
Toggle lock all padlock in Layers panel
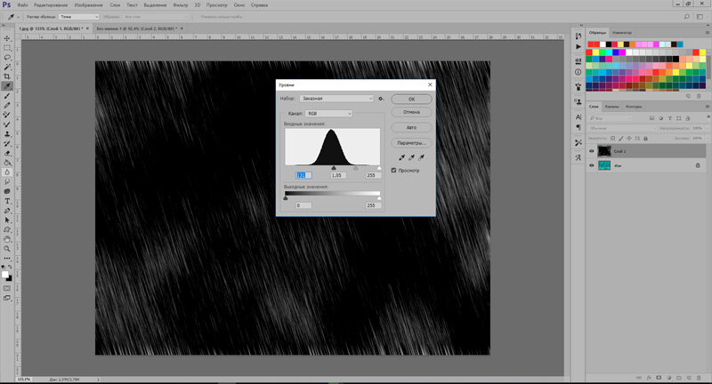pyautogui.click(x=645, y=139)
